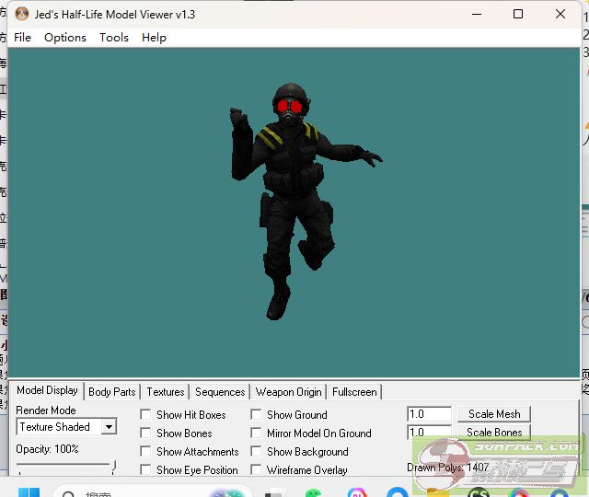Click the Half-Life Model Viewer title bar icon
Image resolution: width=589 pixels, height=497 pixels.
click(20, 15)
